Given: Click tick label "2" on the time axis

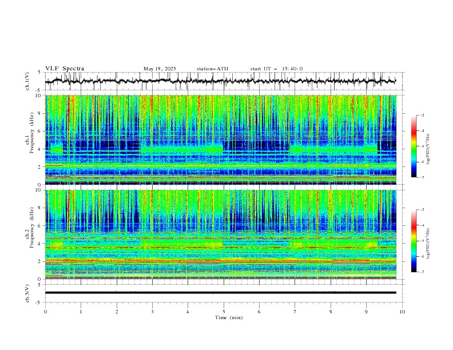Looking at the screenshot, I should coord(117,312).
